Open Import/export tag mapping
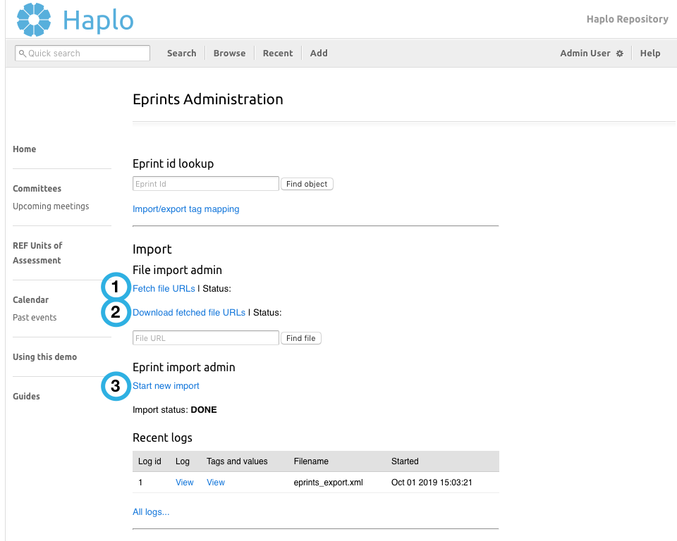The height and width of the screenshot is (541, 677). pyautogui.click(x=185, y=209)
